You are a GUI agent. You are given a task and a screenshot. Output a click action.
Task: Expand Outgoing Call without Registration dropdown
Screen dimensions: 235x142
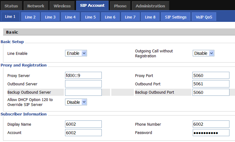203,53
